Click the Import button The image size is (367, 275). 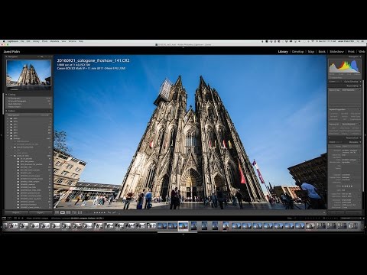[x=16, y=212]
